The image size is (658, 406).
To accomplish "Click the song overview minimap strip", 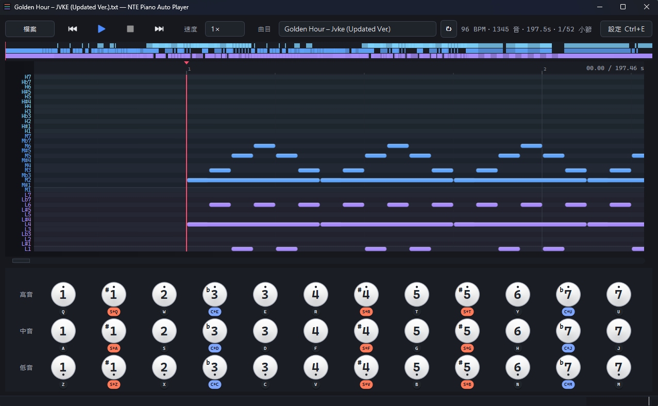I will coord(329,50).
